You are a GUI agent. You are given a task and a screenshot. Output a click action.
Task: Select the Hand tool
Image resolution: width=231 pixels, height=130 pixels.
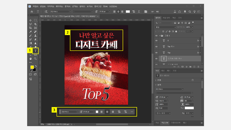pyautogui.click(x=30, y=58)
